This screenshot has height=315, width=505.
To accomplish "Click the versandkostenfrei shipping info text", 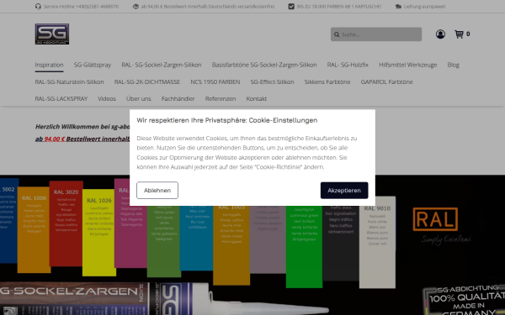I will point(208,7).
